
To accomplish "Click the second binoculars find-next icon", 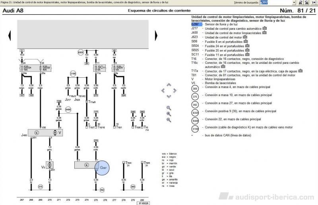I will tap(306, 2).
